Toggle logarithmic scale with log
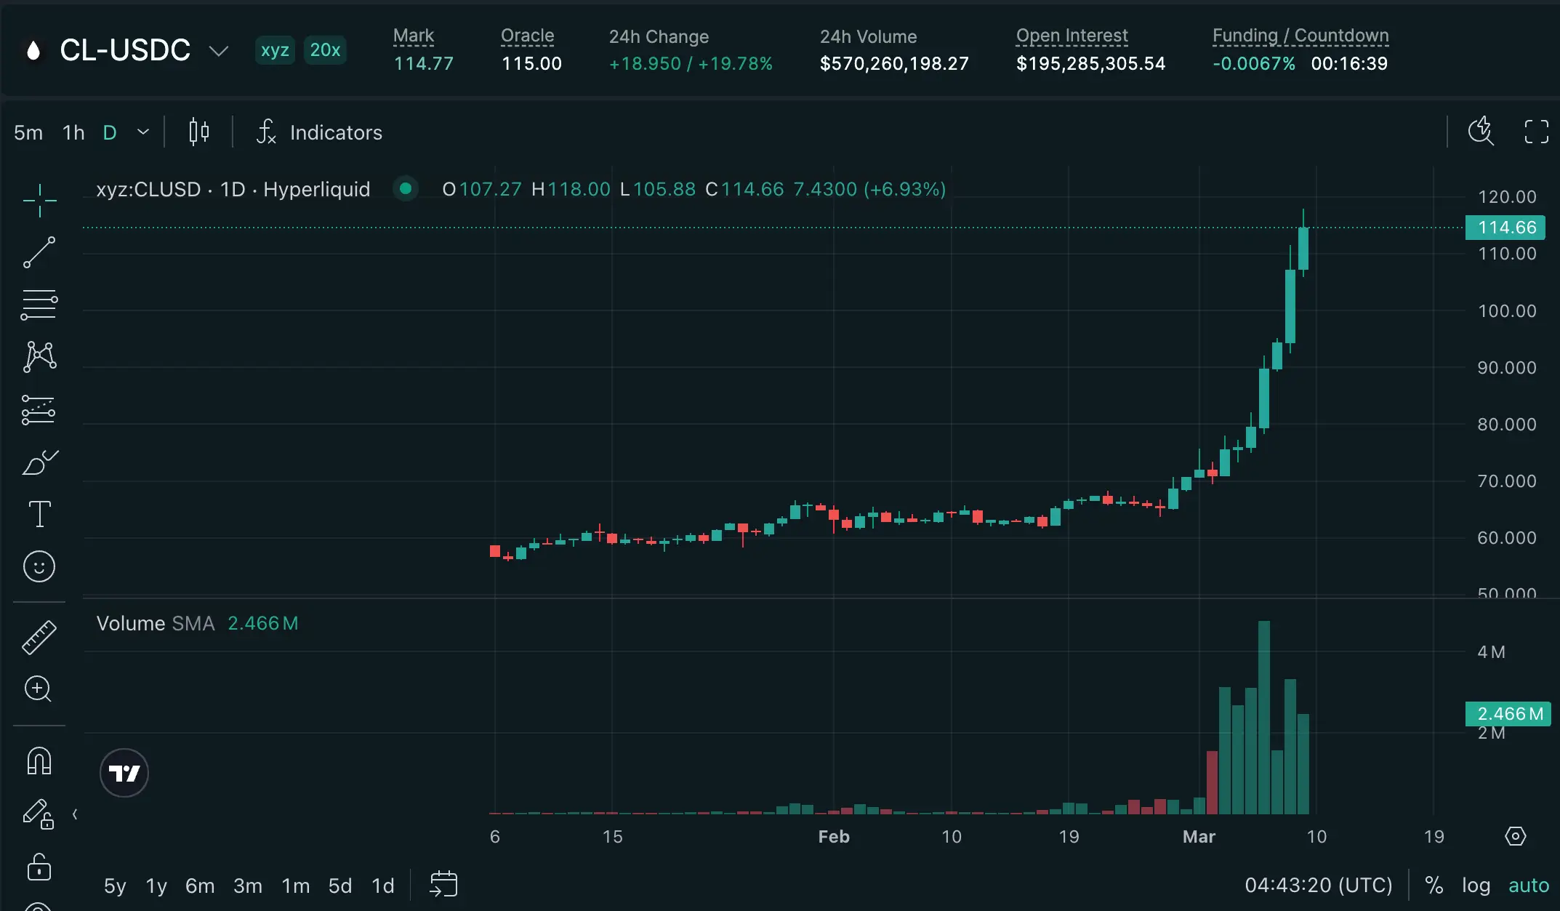The height and width of the screenshot is (911, 1560). click(x=1476, y=885)
